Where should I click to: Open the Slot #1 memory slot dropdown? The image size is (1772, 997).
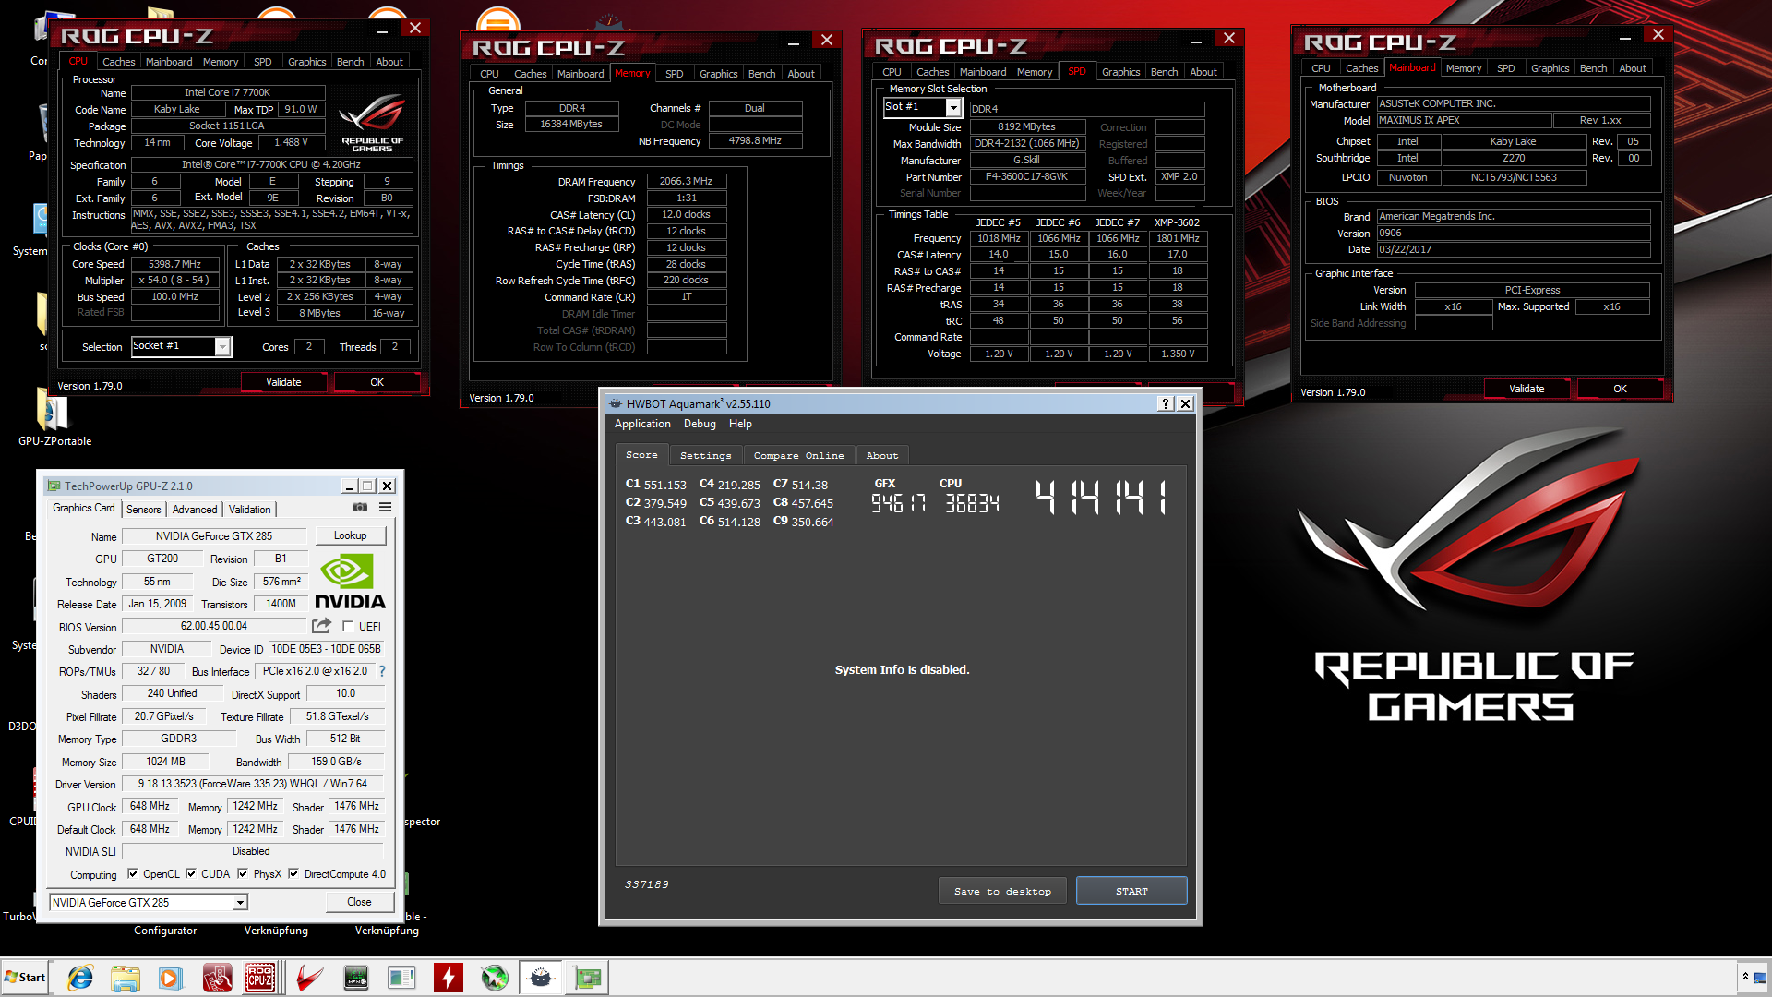pyautogui.click(x=953, y=108)
